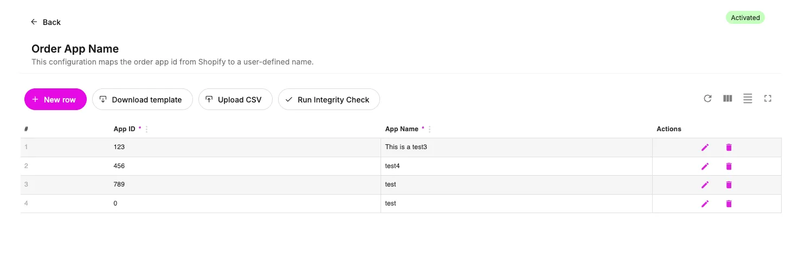805x257 pixels.
Task: Edit the row with App ID 789
Action: click(x=705, y=185)
